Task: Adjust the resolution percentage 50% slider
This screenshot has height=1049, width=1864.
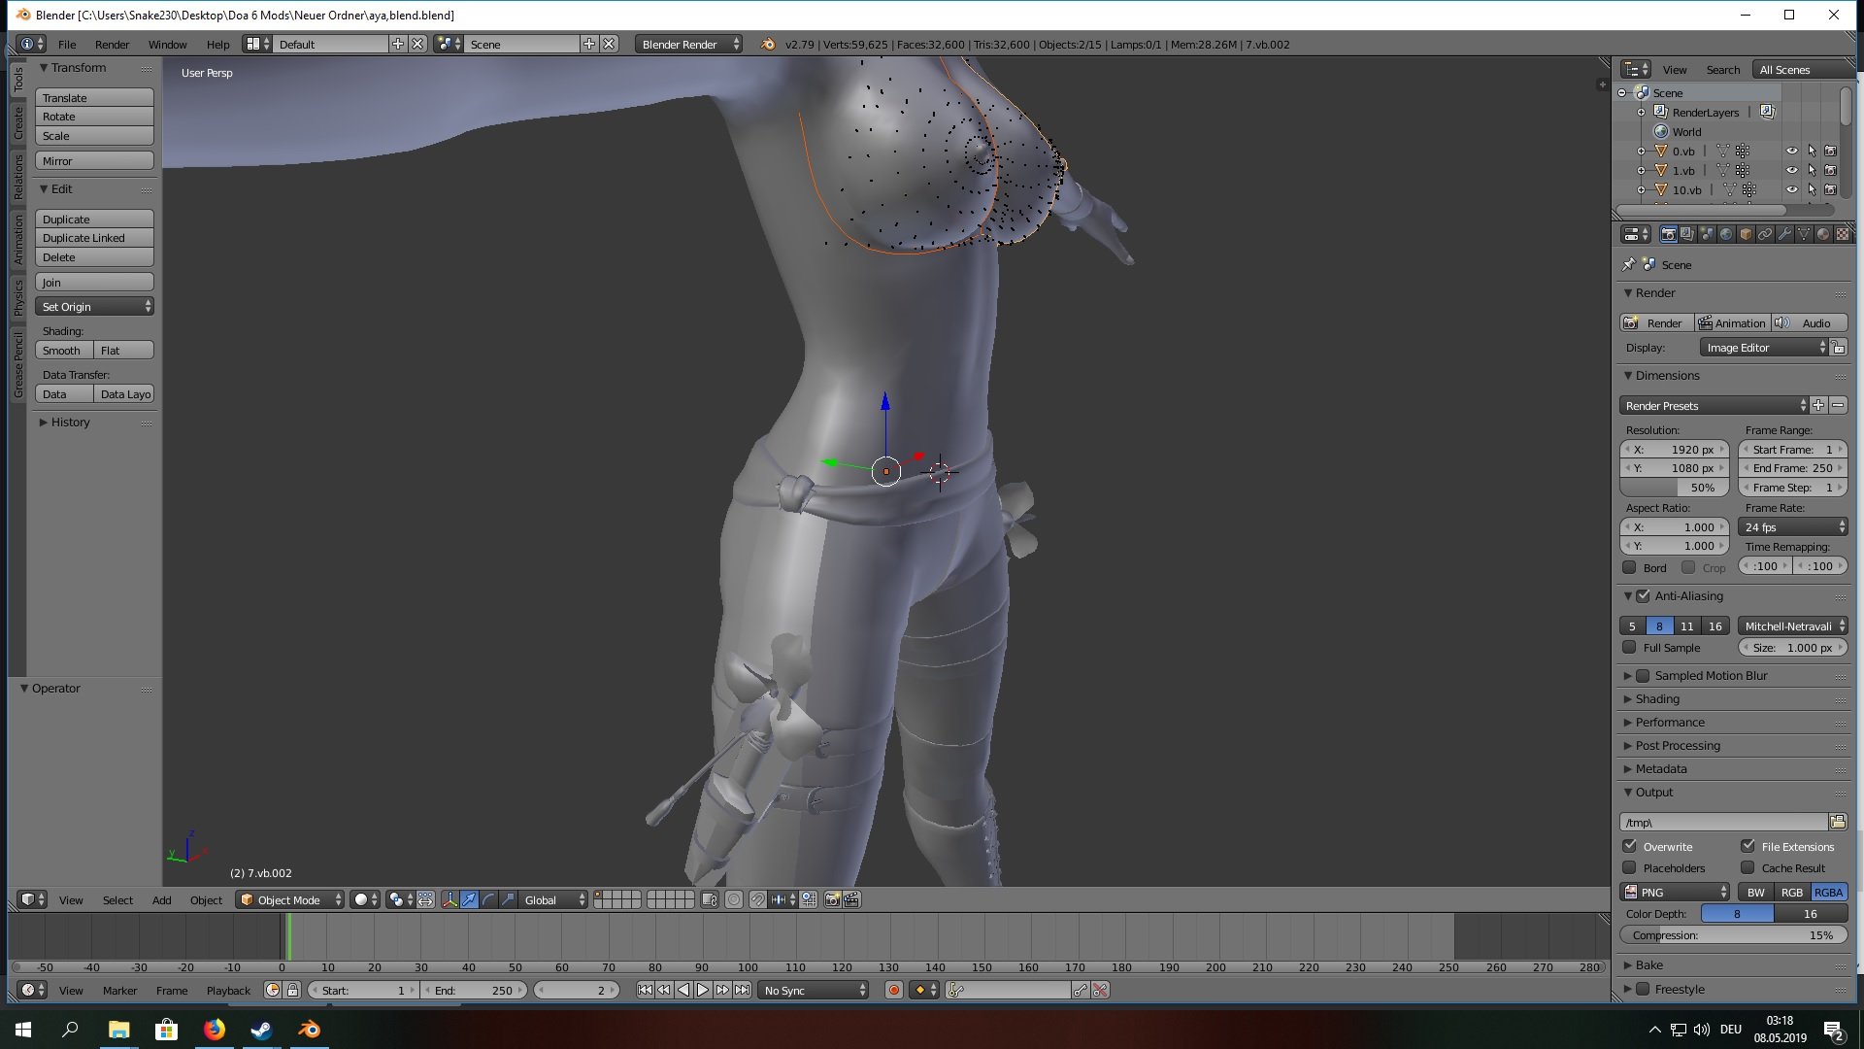Action: coord(1675,487)
